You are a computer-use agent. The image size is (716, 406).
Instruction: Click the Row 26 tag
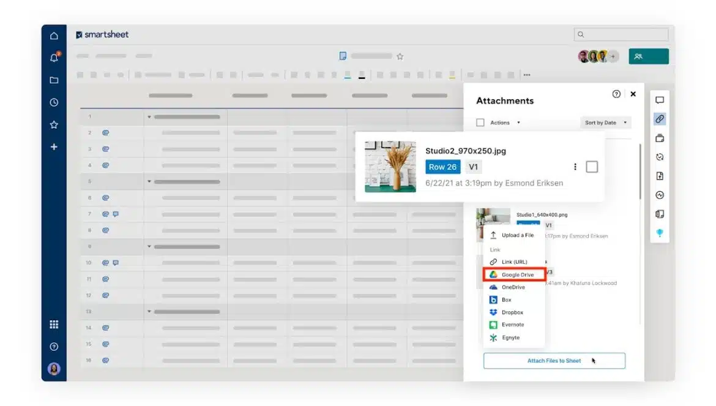442,167
